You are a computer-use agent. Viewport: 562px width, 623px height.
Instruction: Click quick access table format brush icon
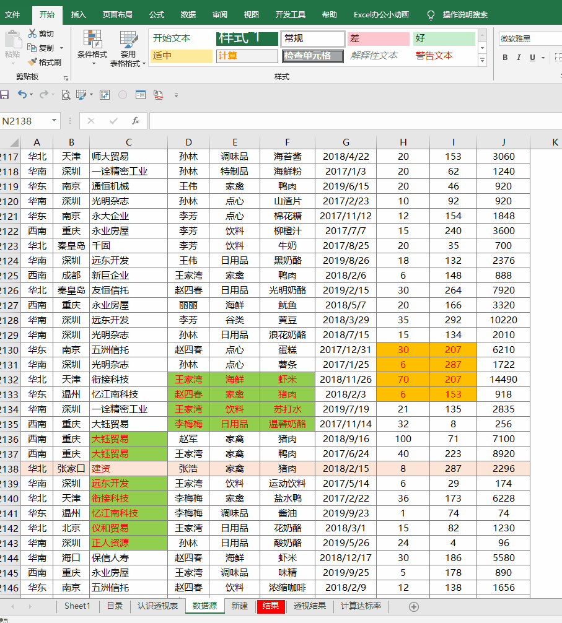81,95
